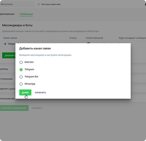This screenshot has height=141, width=146.
Task: Click the grey ОТМЕНИТЬ link below settings
Action: click(37, 108)
